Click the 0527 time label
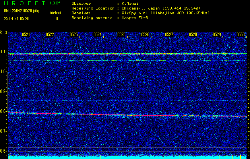250x159 pixels. (x=169, y=35)
